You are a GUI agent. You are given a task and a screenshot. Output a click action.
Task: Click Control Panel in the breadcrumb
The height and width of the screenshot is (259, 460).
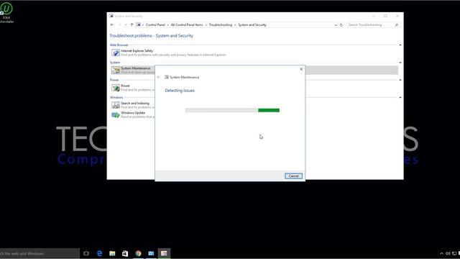click(155, 25)
